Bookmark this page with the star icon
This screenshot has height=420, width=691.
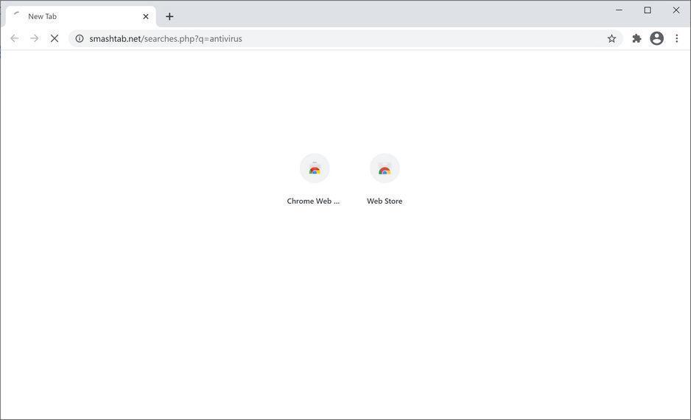pos(611,39)
